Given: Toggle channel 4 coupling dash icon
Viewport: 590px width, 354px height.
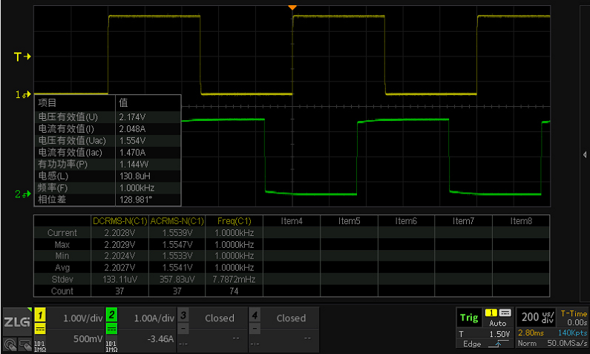Looking at the screenshot, I should tap(255, 330).
